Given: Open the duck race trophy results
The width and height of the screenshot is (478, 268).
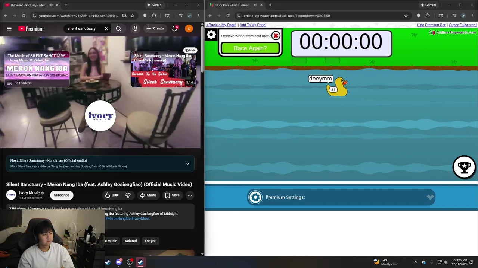Looking at the screenshot, I should 464,167.
